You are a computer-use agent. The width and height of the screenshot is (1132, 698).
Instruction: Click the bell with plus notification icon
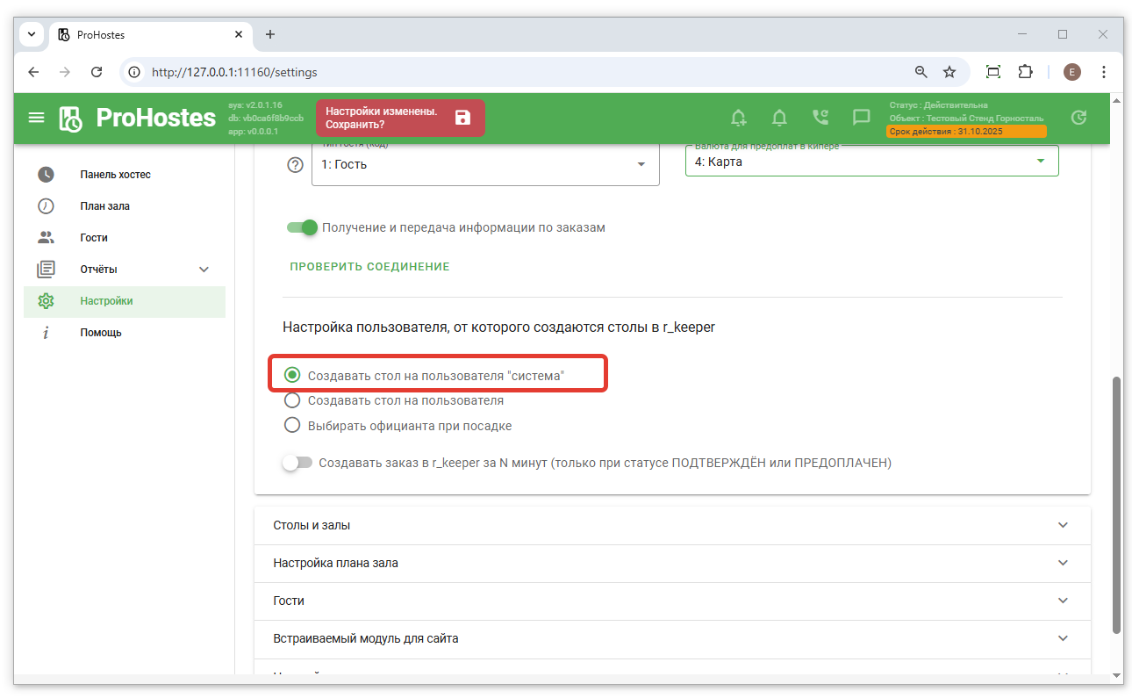click(x=738, y=118)
